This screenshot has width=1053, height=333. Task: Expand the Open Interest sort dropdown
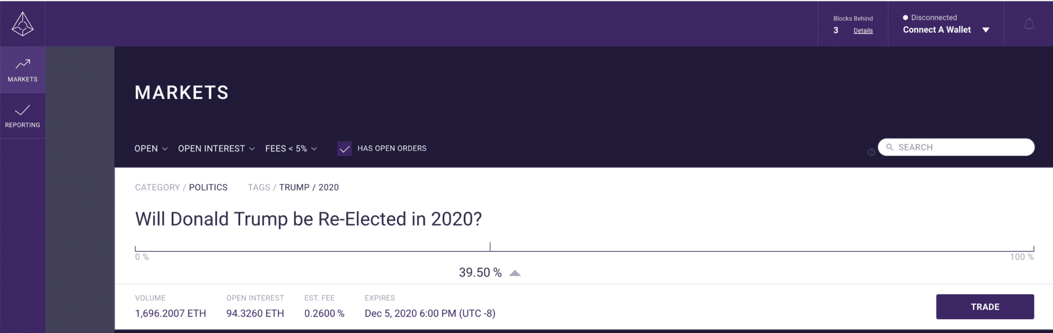coord(216,149)
